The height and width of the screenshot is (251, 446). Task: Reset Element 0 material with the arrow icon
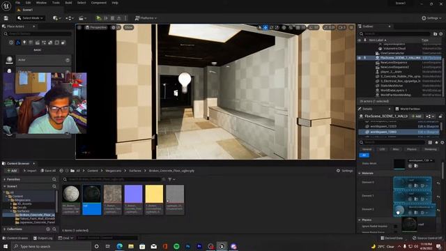[438, 183]
